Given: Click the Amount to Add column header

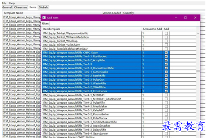Looking at the screenshot, I should point(152,29).
